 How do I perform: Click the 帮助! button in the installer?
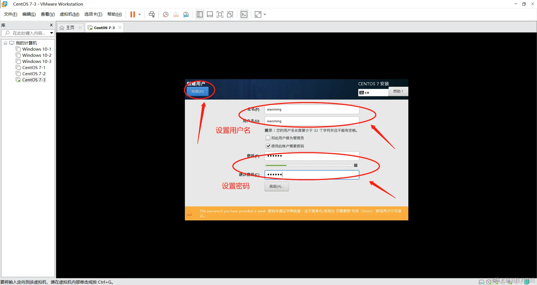coord(398,91)
